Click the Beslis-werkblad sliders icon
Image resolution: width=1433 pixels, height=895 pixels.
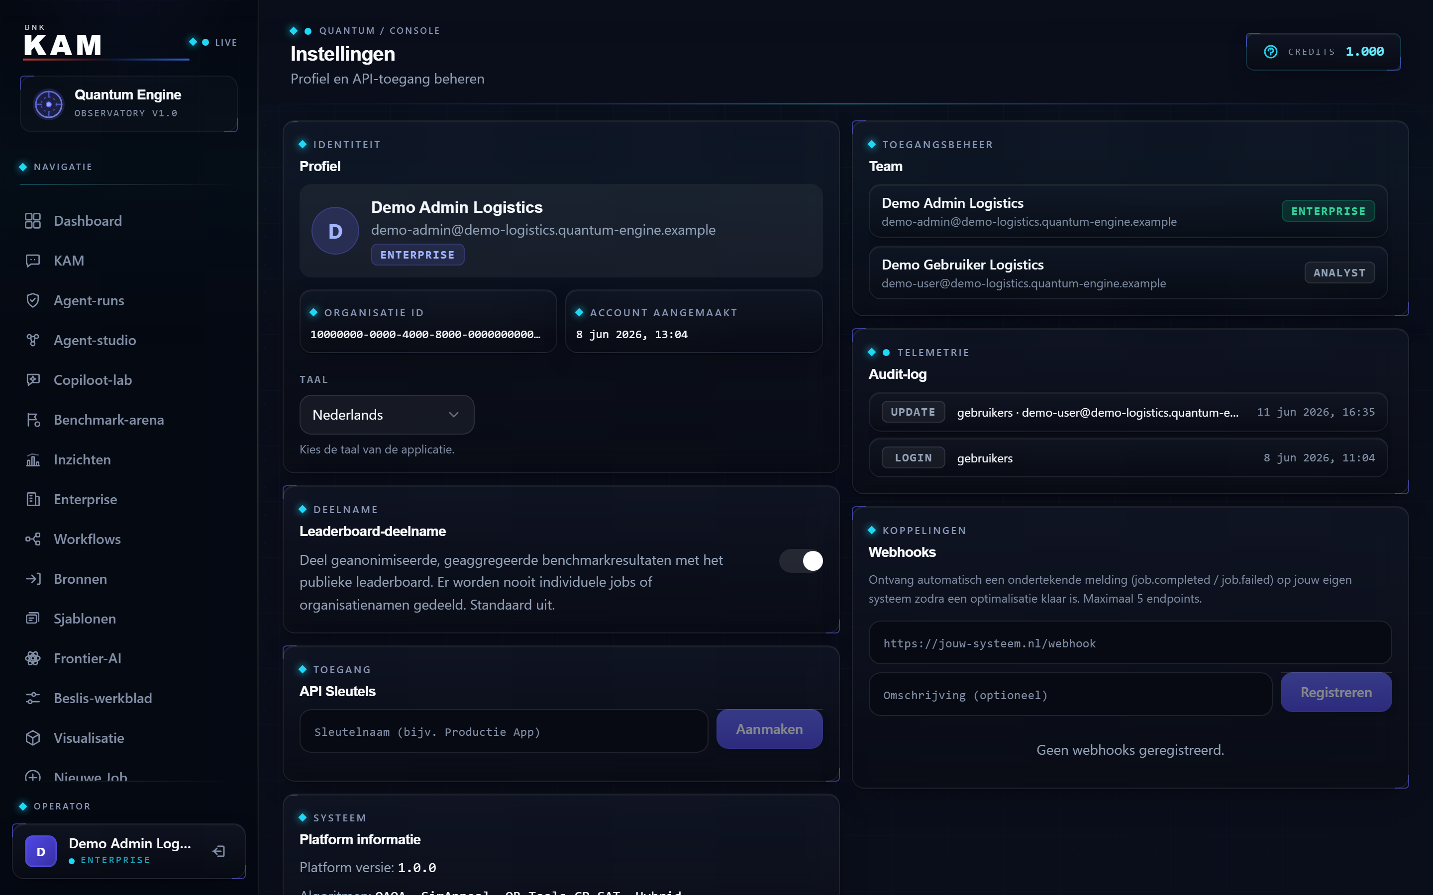pos(32,698)
